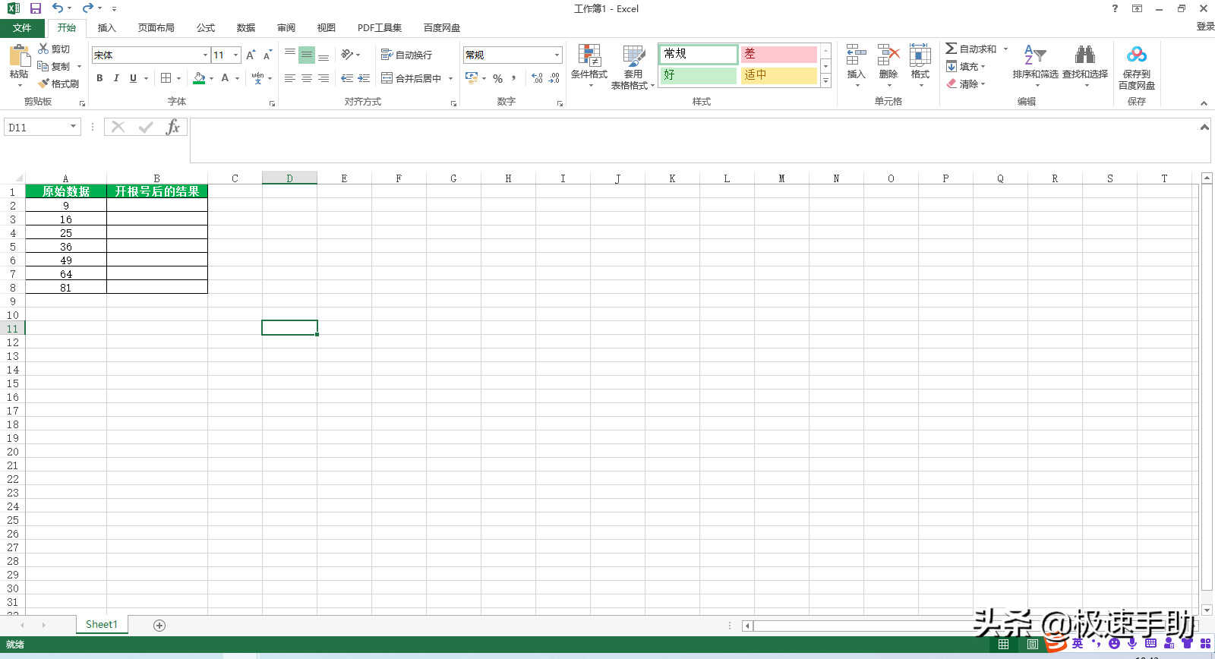Expand Merge and Center dropdown arrow

tap(450, 78)
